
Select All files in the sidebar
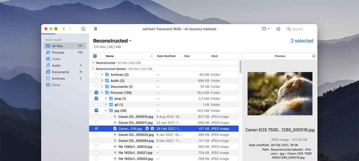point(65,46)
